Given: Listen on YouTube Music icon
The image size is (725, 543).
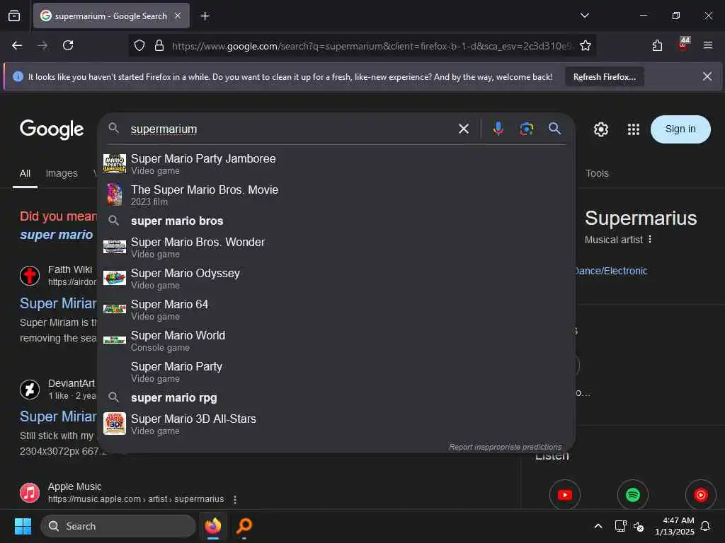Looking at the screenshot, I should [700, 495].
